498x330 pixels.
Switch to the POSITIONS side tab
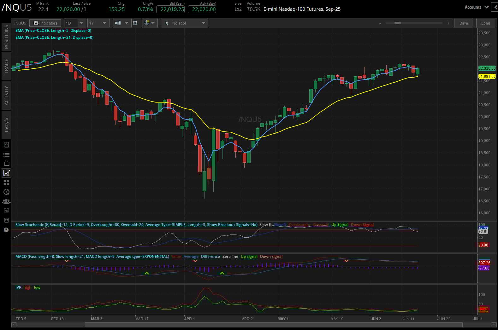tap(6, 37)
